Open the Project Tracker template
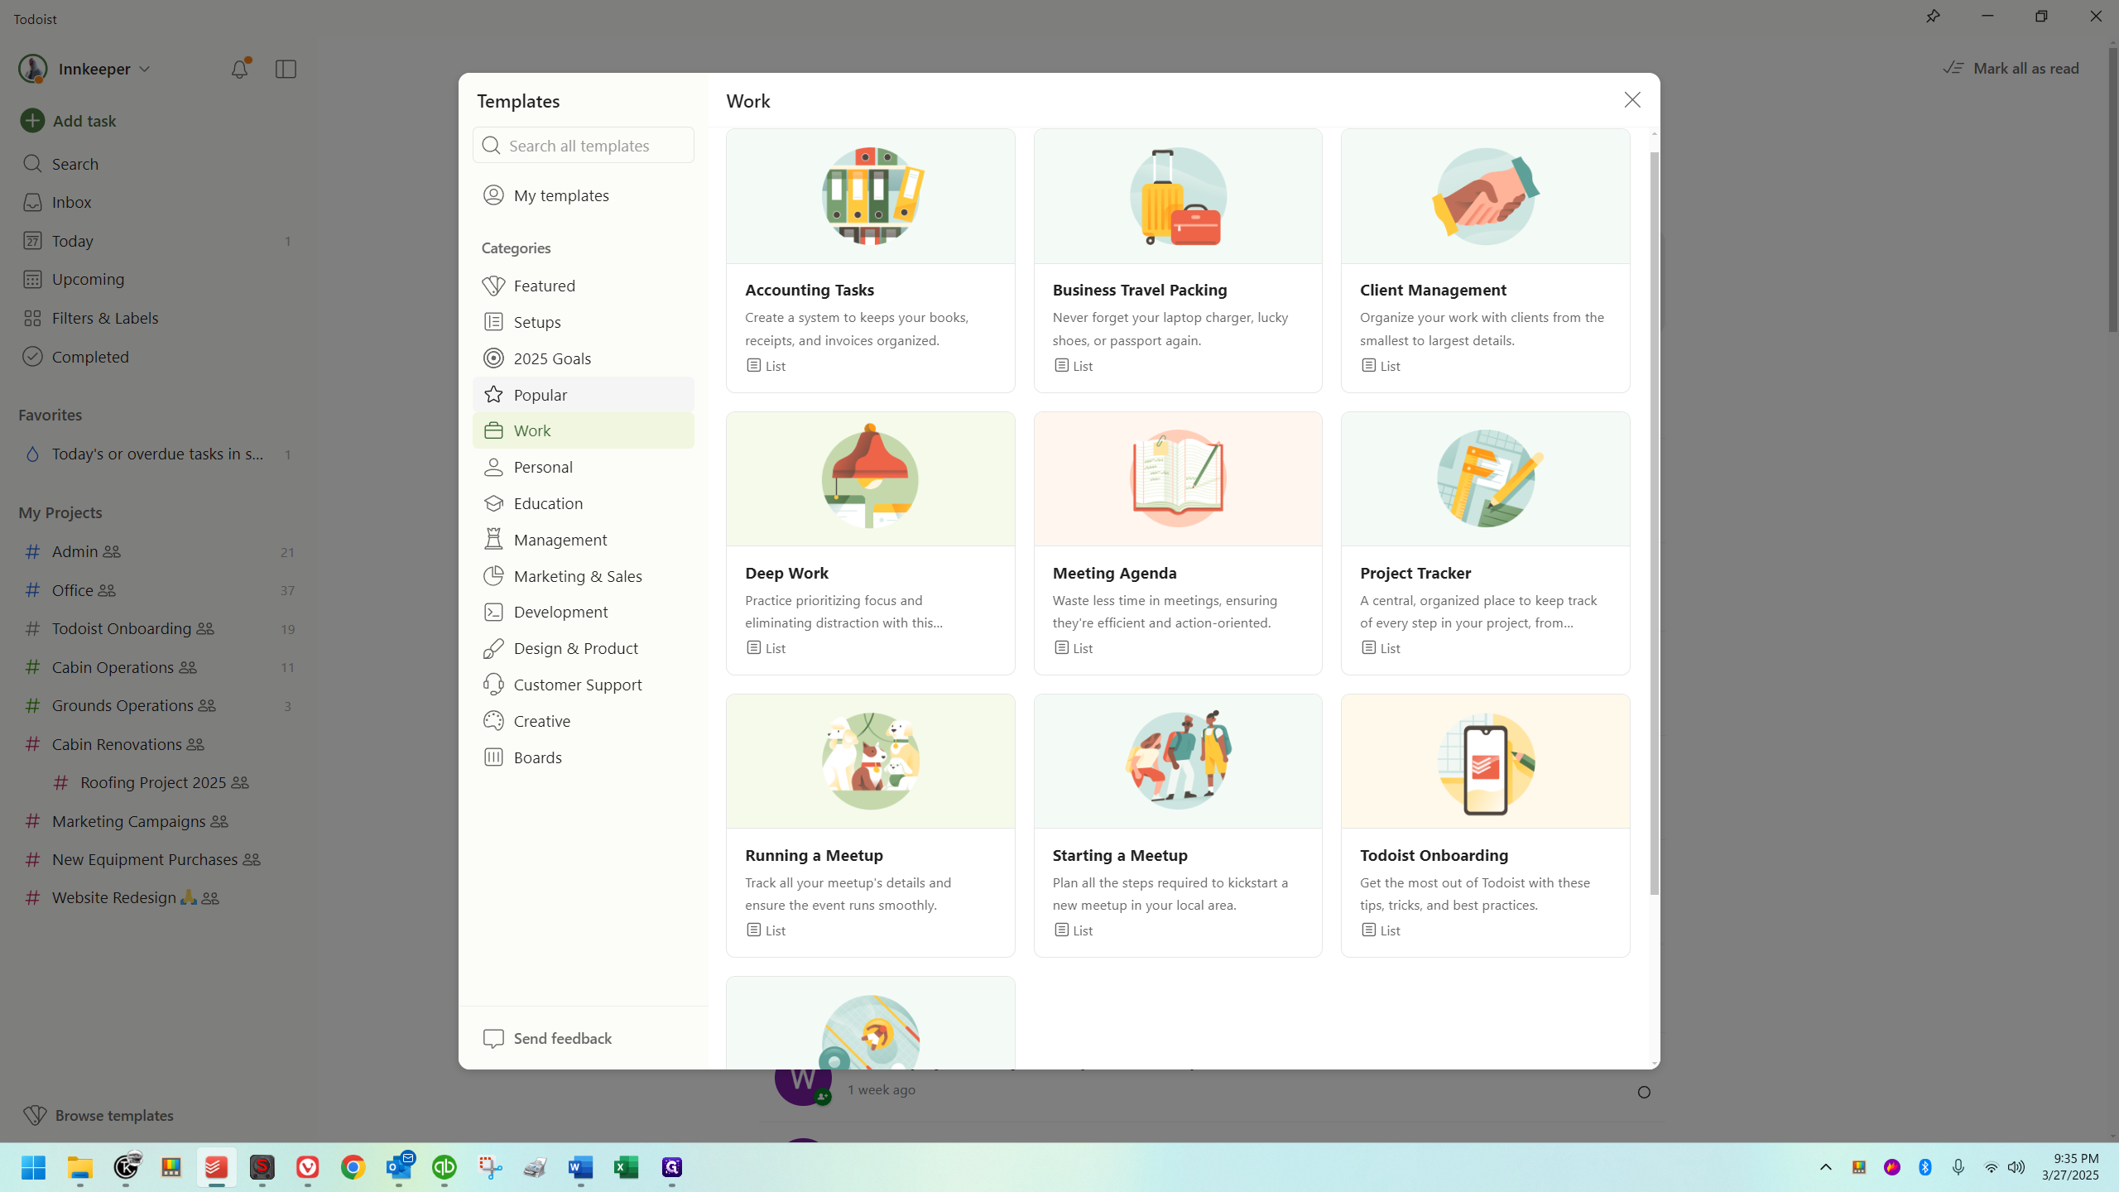The width and height of the screenshot is (2119, 1192). coord(1485,543)
